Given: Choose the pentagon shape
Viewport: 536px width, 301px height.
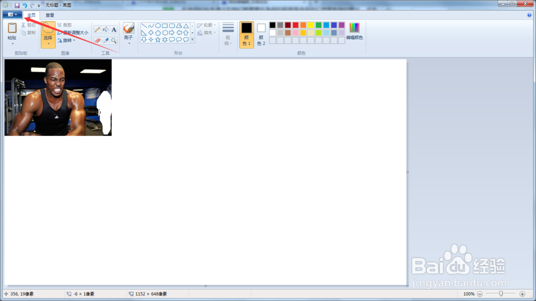Looking at the screenshot, I should click(x=158, y=33).
